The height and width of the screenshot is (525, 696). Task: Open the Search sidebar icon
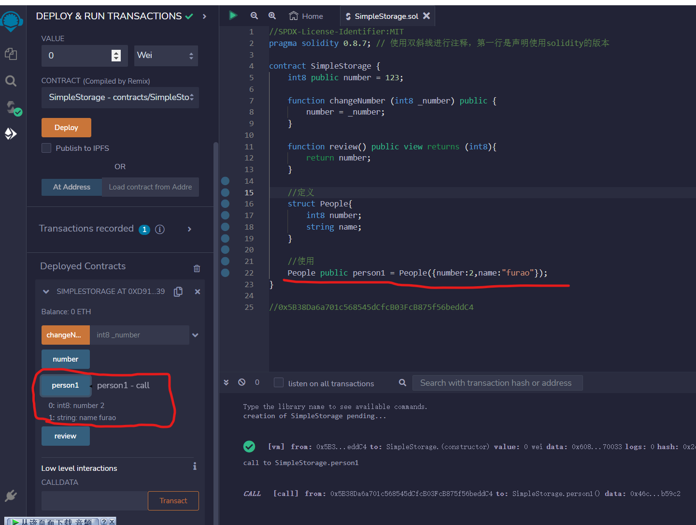pos(11,81)
